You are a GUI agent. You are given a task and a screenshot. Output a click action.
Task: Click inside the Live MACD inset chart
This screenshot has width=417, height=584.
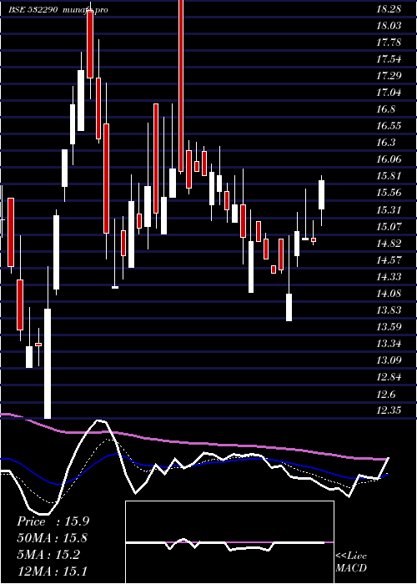229,542
